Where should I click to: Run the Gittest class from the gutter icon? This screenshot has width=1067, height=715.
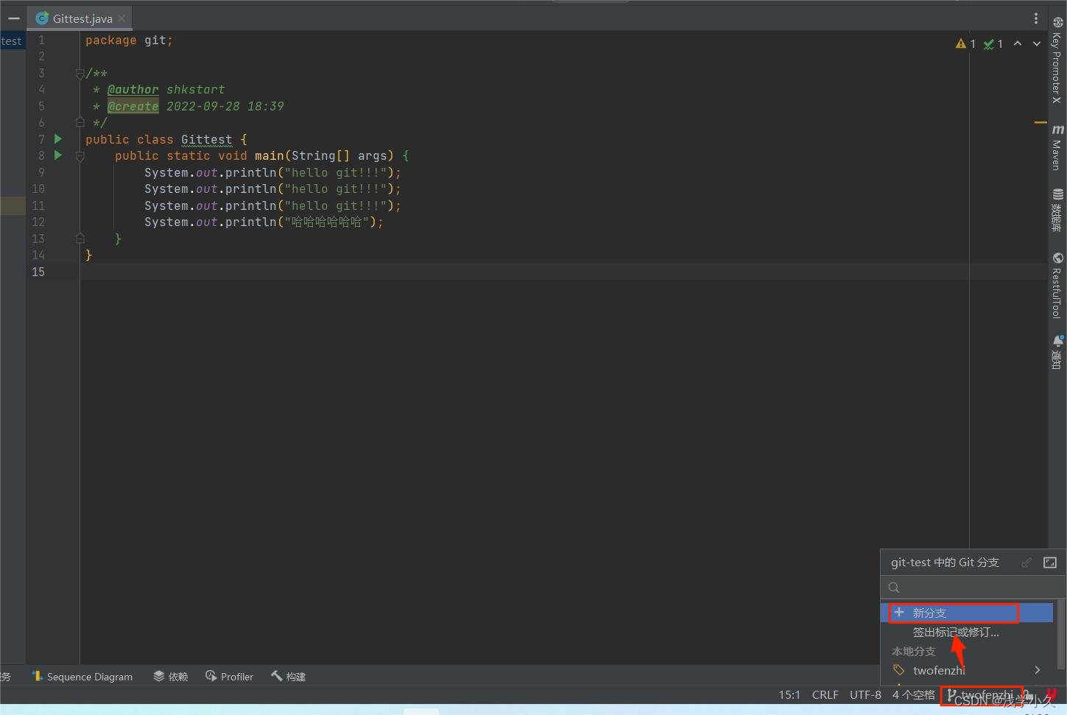coord(58,139)
